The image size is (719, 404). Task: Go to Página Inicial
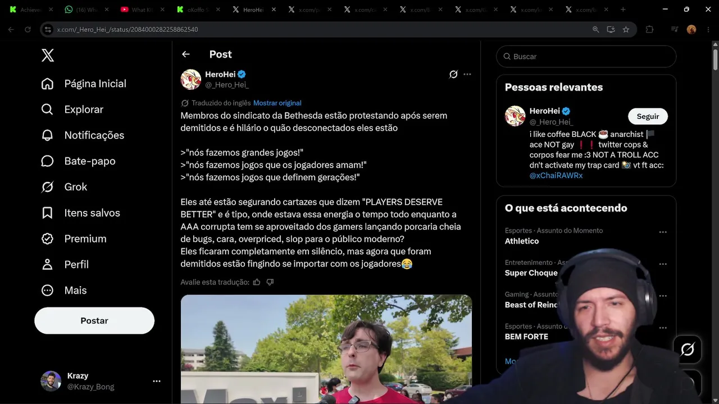pos(84,84)
